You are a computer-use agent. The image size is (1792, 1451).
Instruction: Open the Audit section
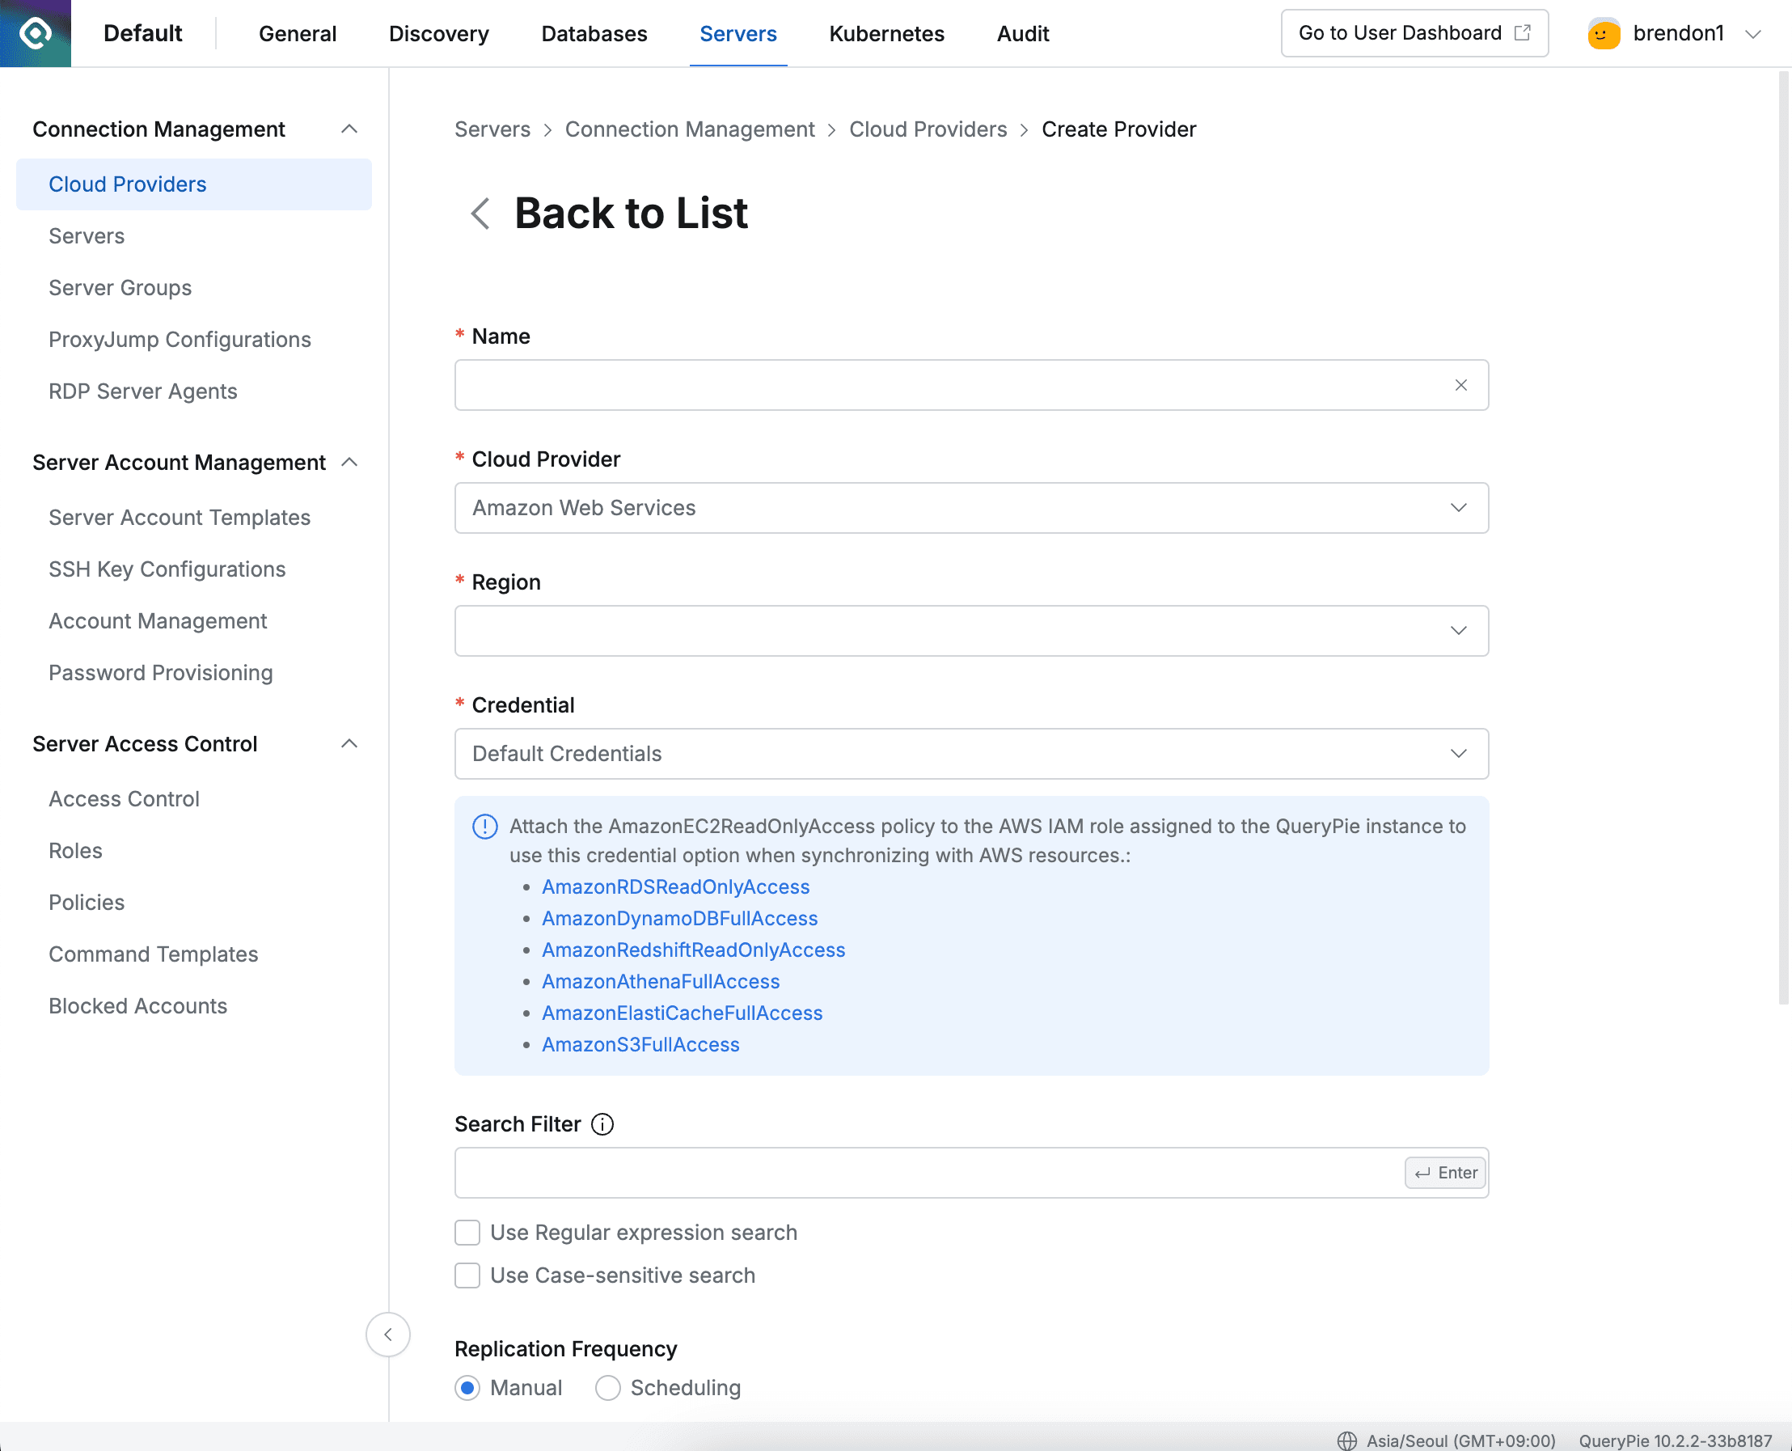(x=1022, y=33)
